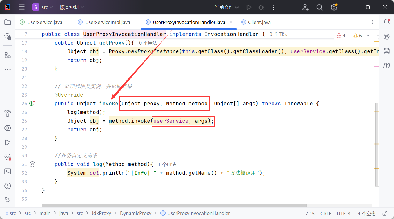Open the Notifications bell
Image resolution: width=394 pixels, height=219 pixels.
pos(386,22)
